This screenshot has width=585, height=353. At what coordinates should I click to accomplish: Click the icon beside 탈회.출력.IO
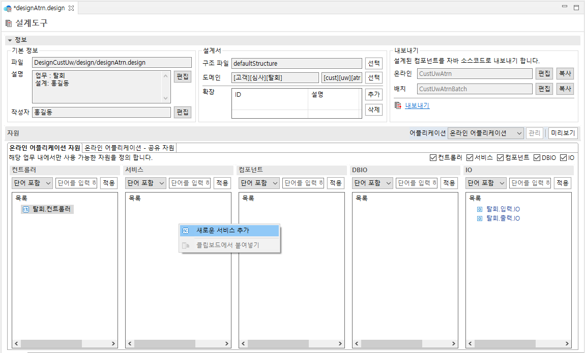pos(479,218)
